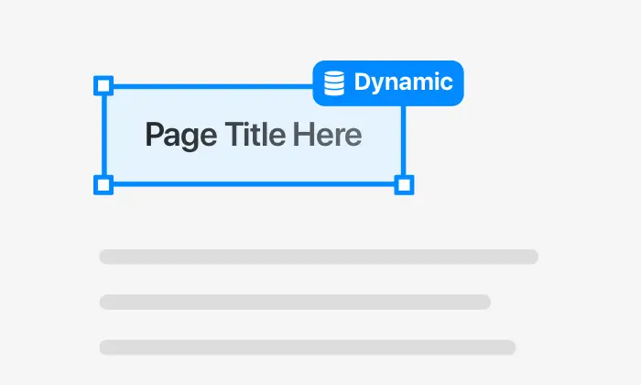Click light-blue fill left of "Page" word
Screen dimensions: 641x385
coord(125,135)
